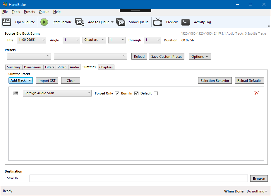271x196 pixels.
Task: Switch to the Dimensions tab
Action: point(33,67)
